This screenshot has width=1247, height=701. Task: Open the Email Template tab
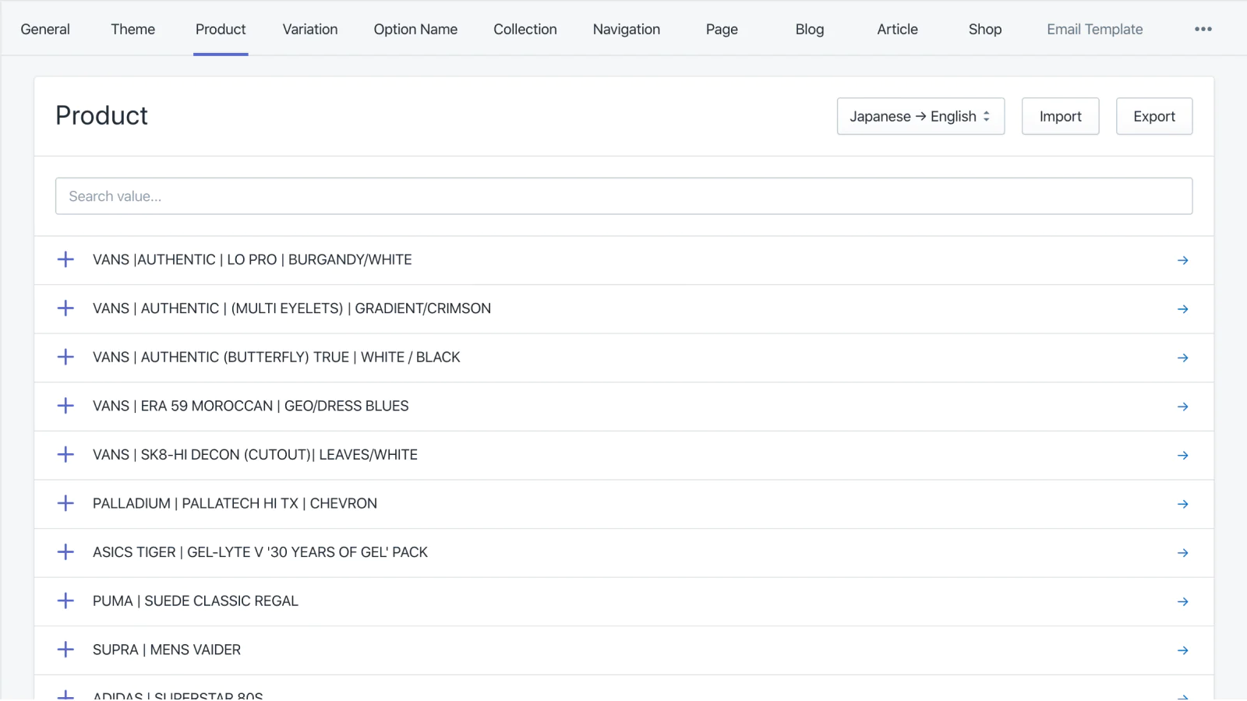coord(1094,30)
